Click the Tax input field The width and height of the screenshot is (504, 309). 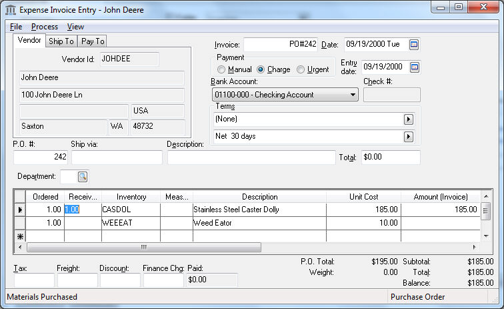point(34,280)
